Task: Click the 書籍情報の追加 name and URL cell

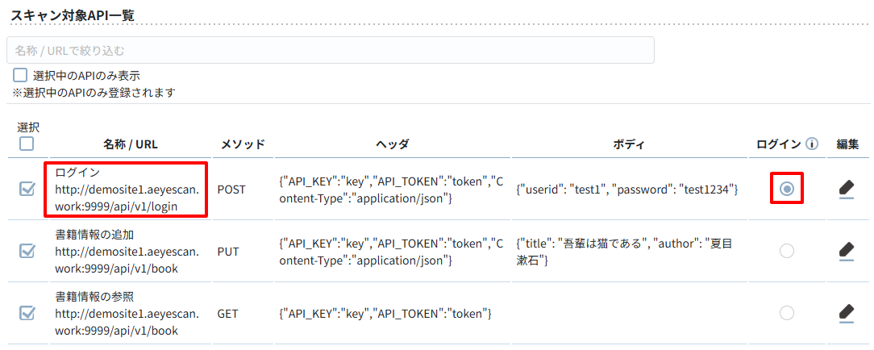Action: 126,252
